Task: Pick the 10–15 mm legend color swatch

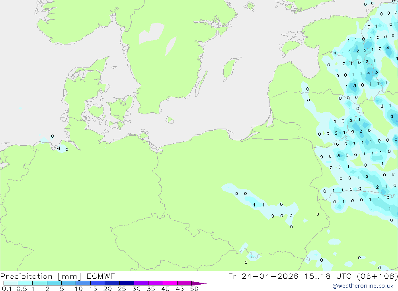Action: point(83,283)
